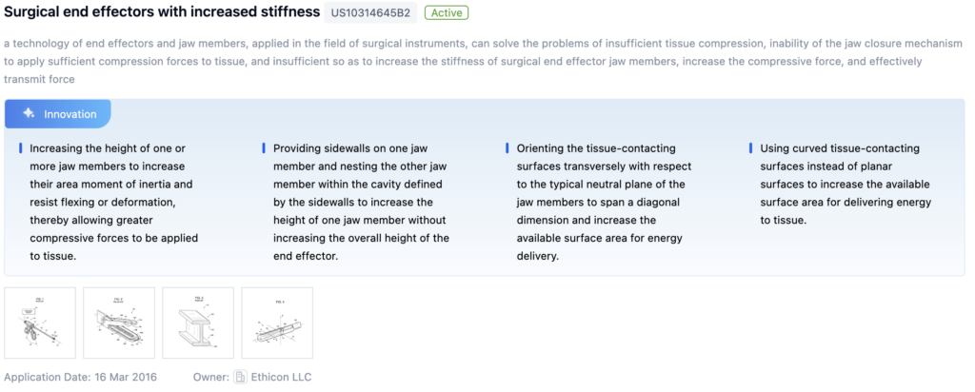Click the 'Increasing the height' innovation point

pos(112,202)
